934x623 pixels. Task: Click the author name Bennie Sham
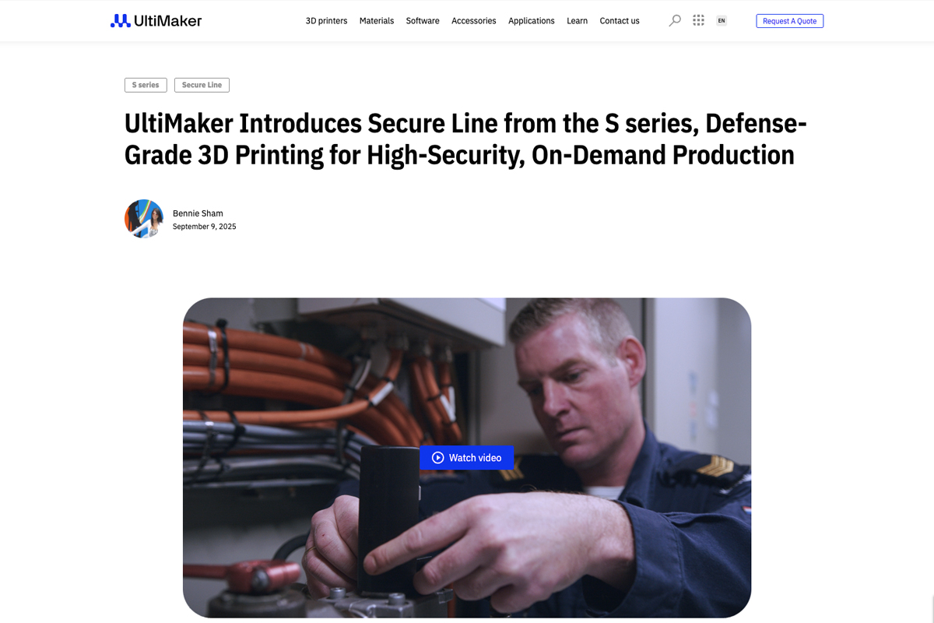pos(198,213)
